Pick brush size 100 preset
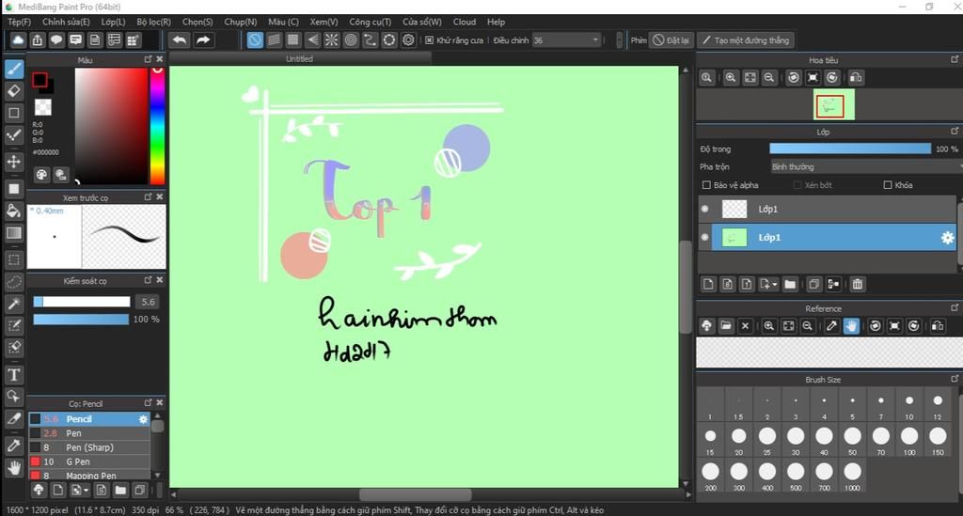Viewport: 963px width, 516px height. pos(909,441)
